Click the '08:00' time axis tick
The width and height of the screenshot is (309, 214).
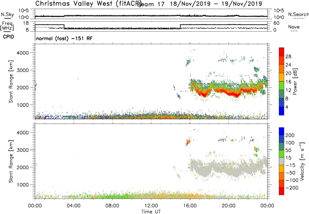[x=112, y=206]
